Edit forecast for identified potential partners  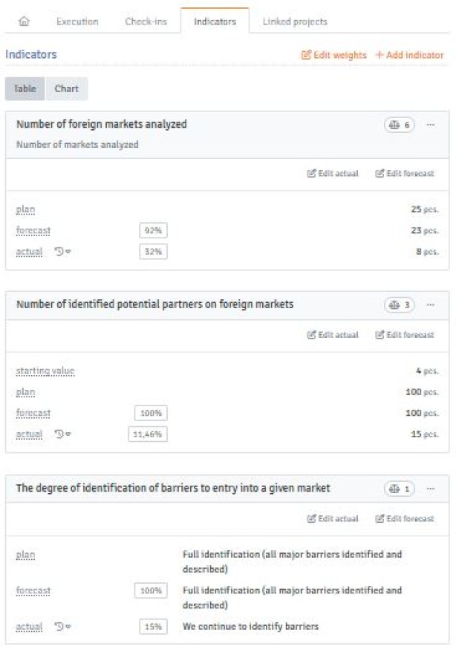(405, 335)
